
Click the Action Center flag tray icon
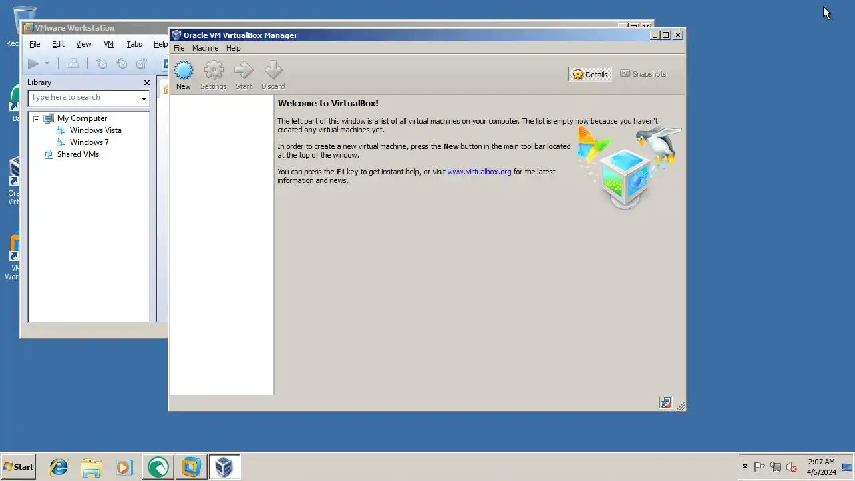tap(759, 467)
